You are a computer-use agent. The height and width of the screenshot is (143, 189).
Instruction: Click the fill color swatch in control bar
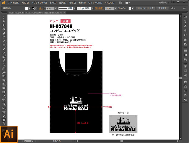tap(26, 9)
